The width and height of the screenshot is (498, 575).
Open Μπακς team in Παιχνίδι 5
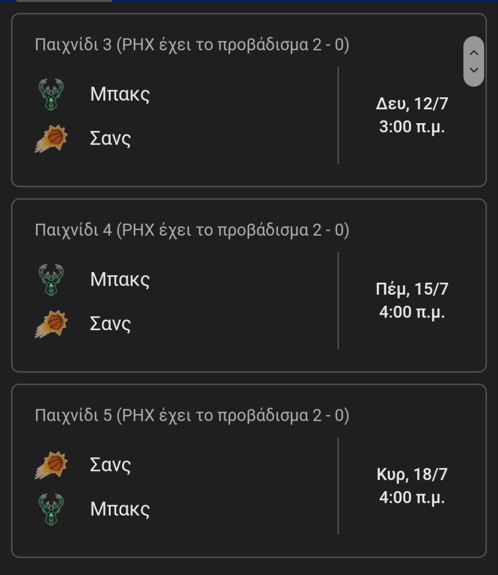tap(120, 509)
